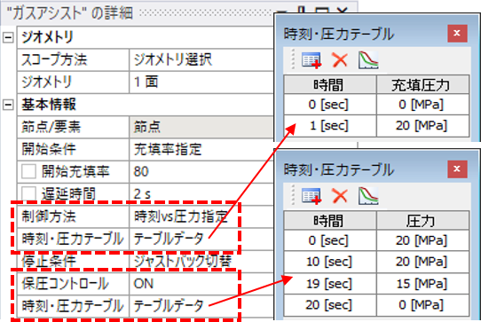Select the 0 [MPa] cell in upper table

point(422,105)
